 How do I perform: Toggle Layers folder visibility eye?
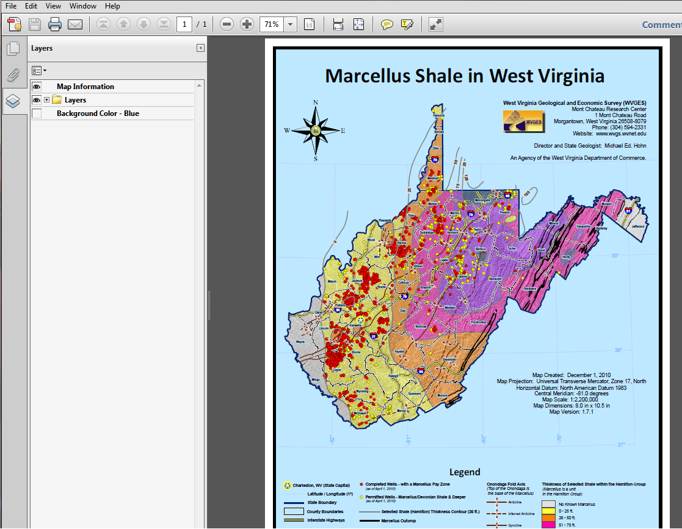(x=37, y=100)
